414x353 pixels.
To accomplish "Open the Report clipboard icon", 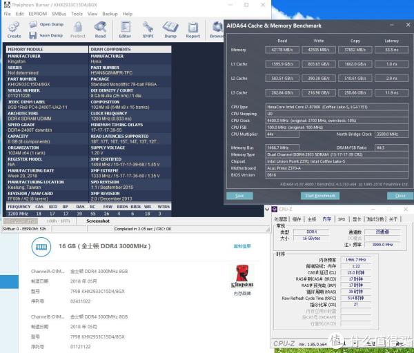I will point(193,27).
